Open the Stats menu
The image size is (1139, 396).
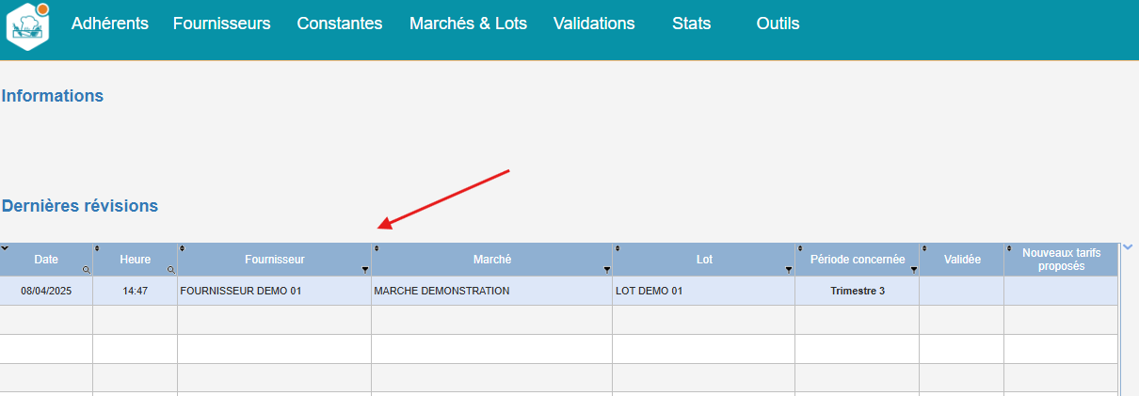coord(692,24)
